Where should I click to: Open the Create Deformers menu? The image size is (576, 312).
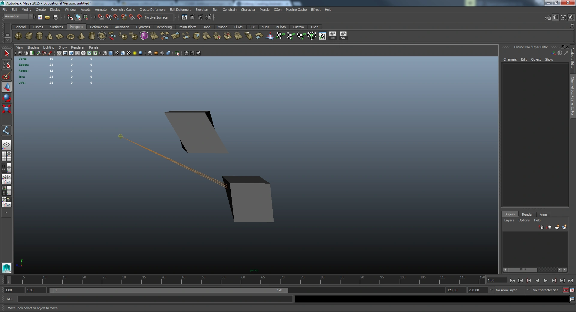pos(152,10)
